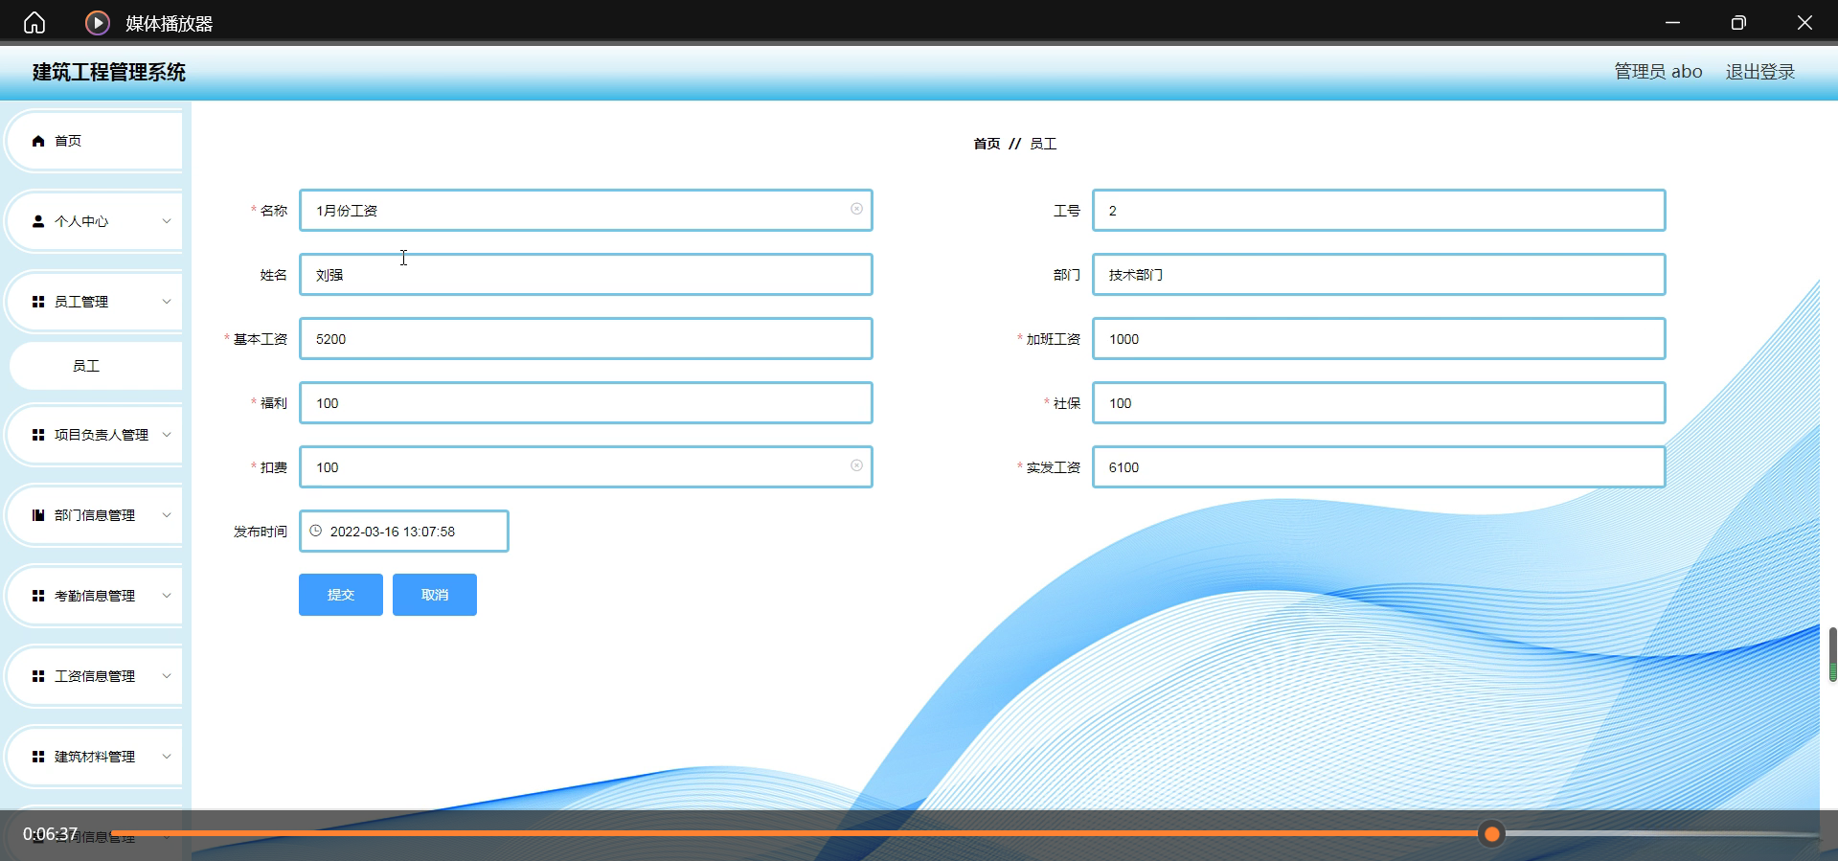The width and height of the screenshot is (1838, 861).
Task: Focus the 基本工资 input showing 5200
Action: 585,339
